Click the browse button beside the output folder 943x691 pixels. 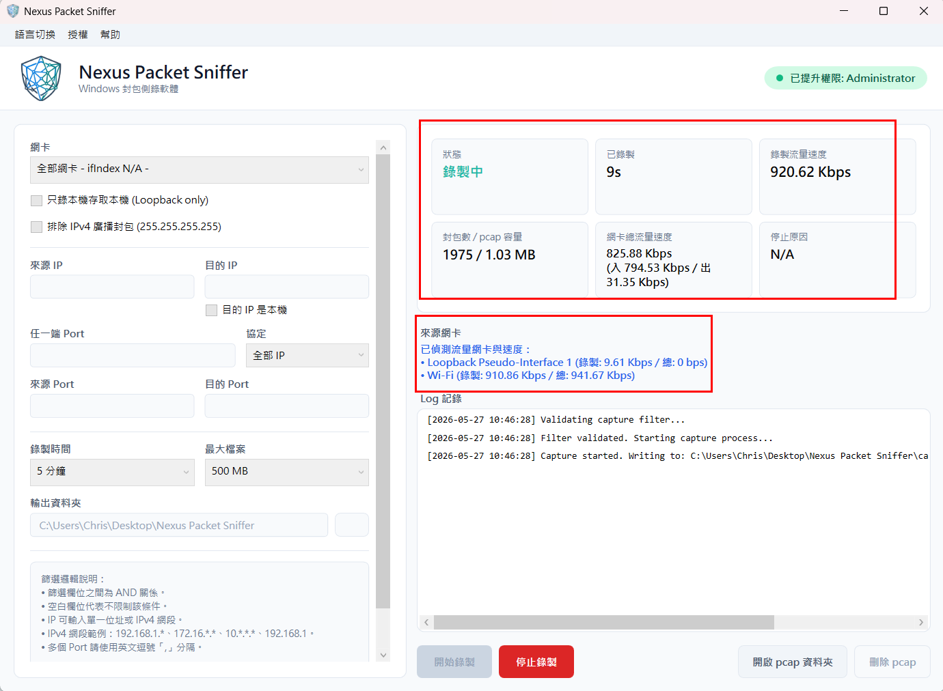coord(352,525)
